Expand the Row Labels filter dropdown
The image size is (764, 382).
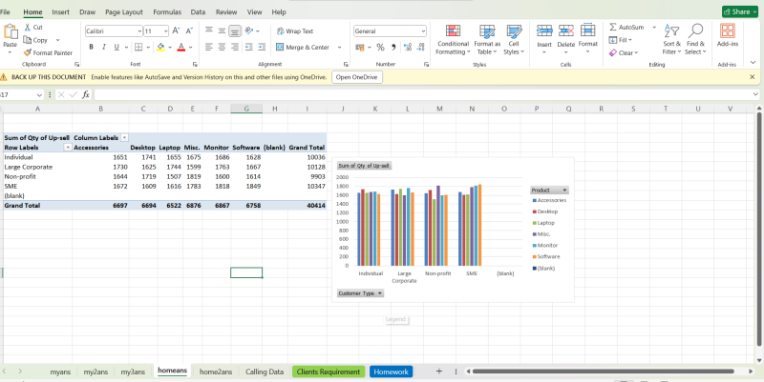(x=68, y=148)
